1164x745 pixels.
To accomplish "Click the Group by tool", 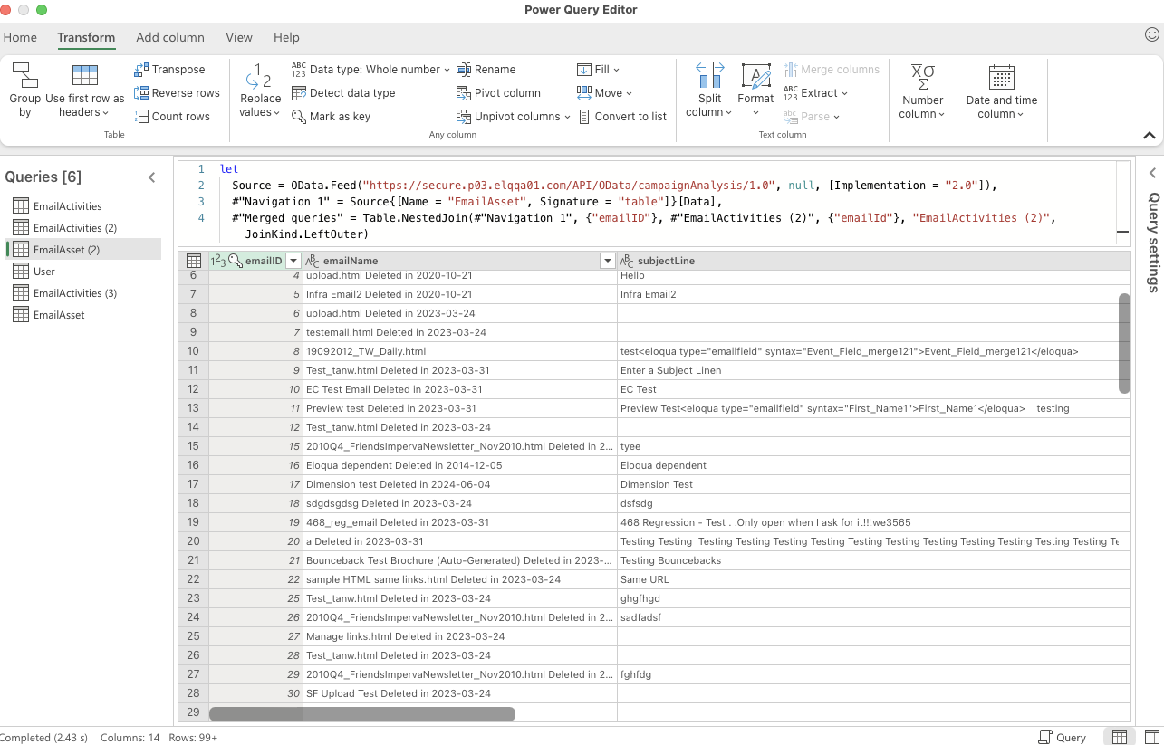I will pos(24,90).
